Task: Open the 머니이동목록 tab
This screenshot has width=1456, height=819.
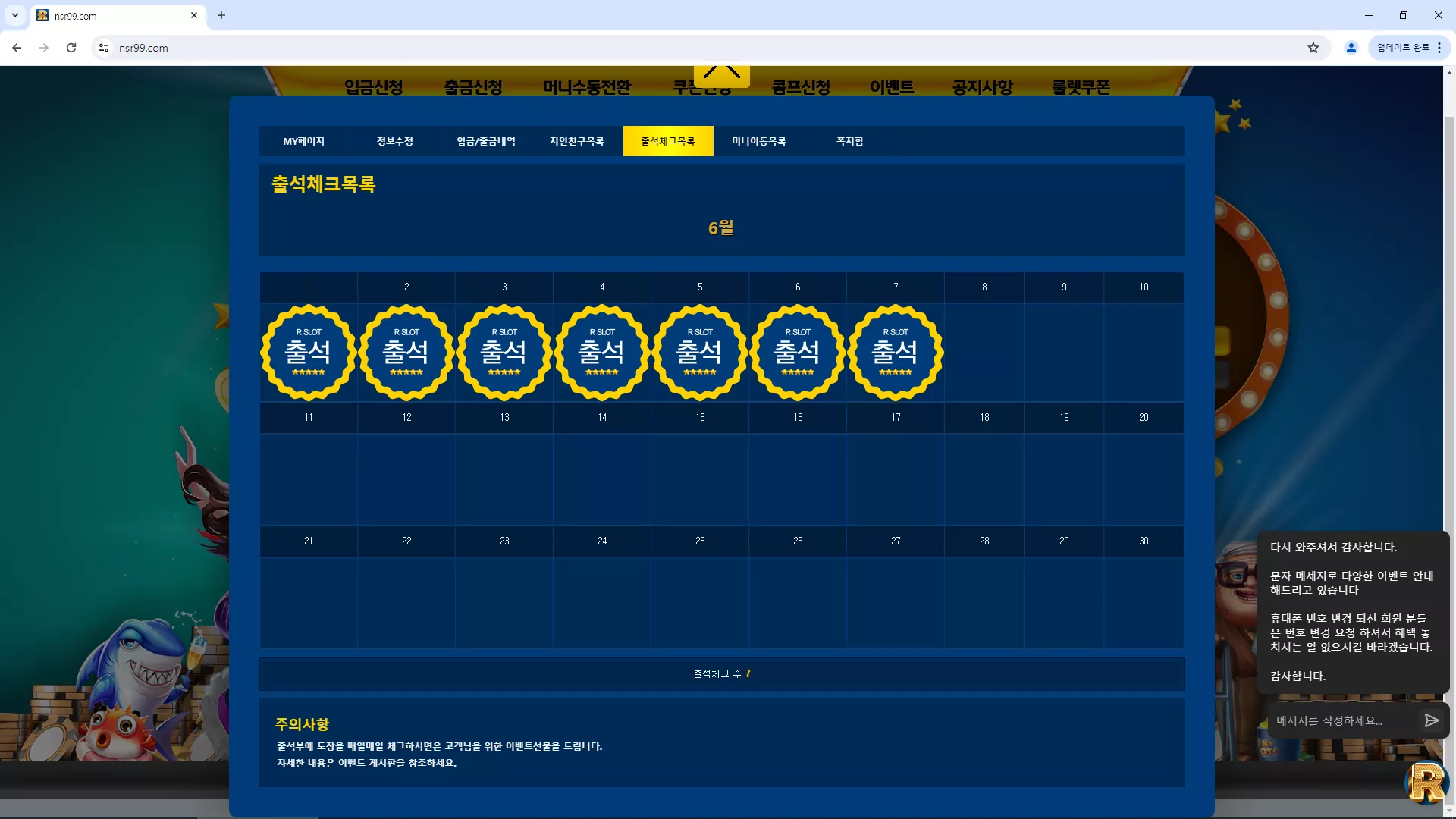Action: coord(759,141)
